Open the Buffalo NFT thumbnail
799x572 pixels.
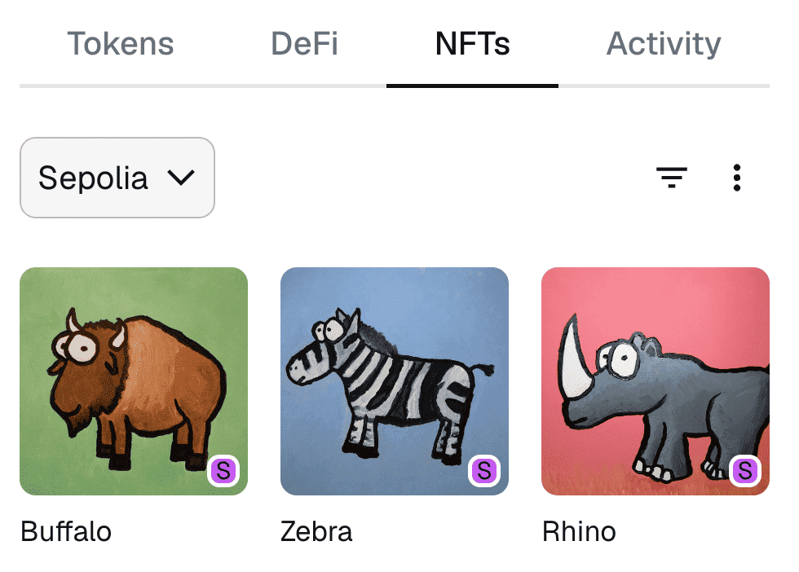134,381
